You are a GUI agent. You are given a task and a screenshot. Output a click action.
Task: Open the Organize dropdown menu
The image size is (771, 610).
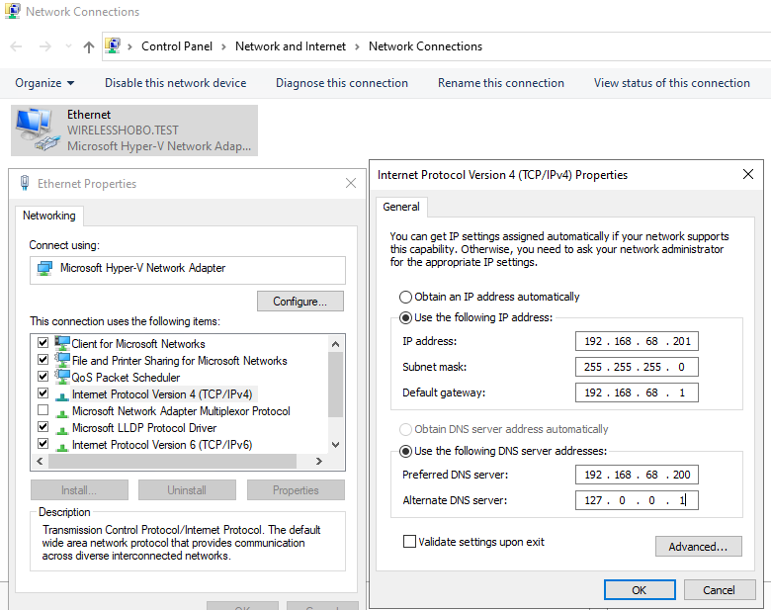(x=44, y=83)
